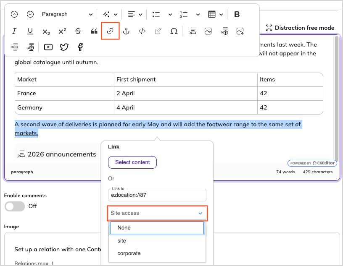
Task: Enter Distraction free mode
Action: coord(300,28)
